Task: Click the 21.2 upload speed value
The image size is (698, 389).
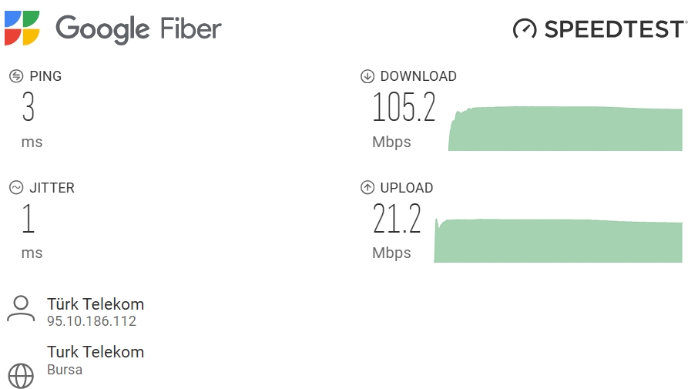Action: click(396, 218)
